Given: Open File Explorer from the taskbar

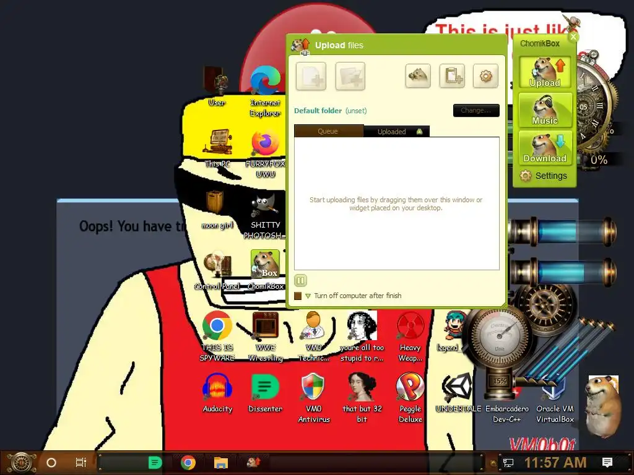Looking at the screenshot, I should coord(221,463).
